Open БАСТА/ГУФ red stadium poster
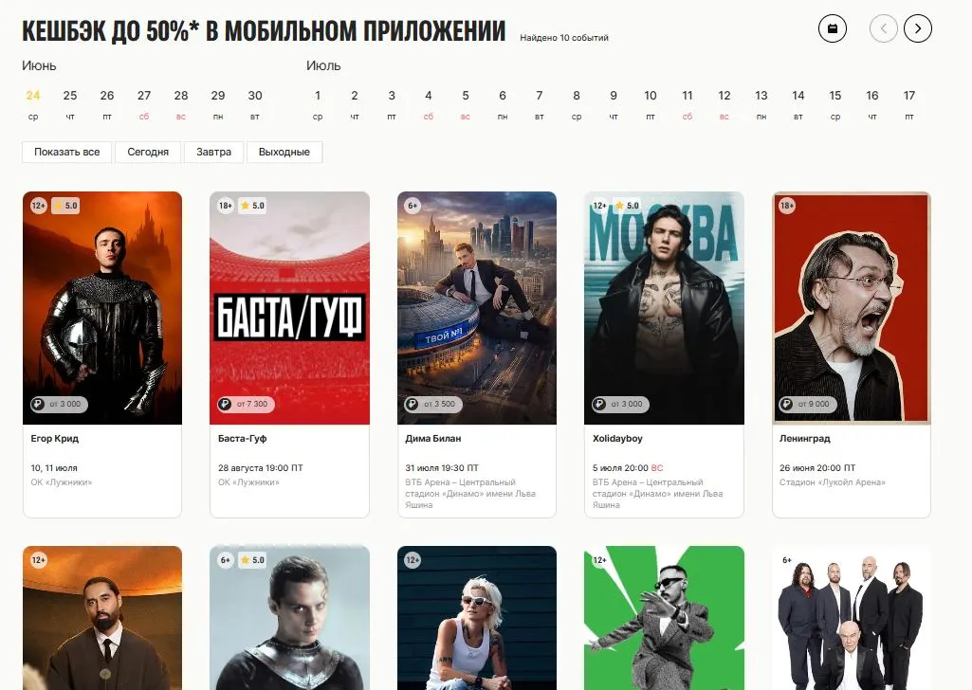 [x=289, y=308]
